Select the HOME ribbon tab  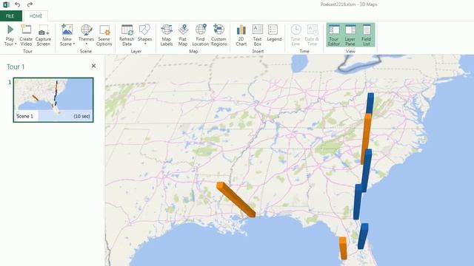coord(36,16)
